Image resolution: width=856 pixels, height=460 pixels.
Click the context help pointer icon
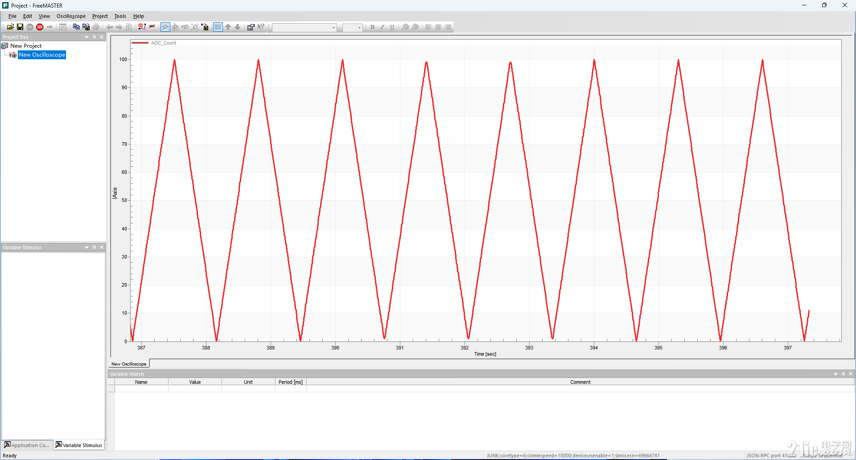[261, 27]
